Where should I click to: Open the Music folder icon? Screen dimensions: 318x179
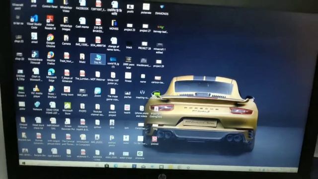coord(82,58)
